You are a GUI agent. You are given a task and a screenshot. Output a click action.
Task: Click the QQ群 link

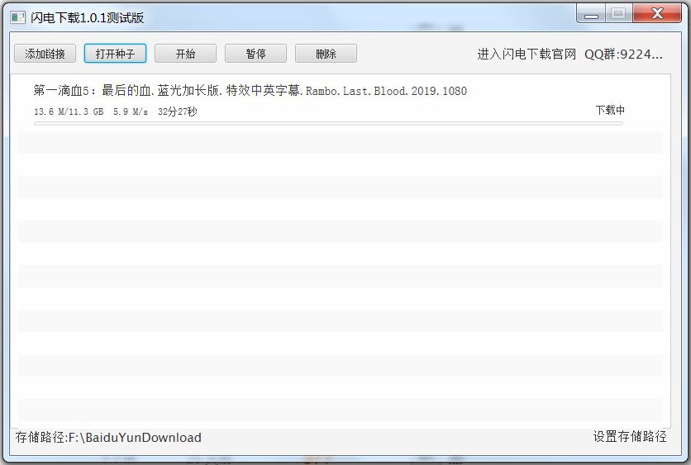623,55
